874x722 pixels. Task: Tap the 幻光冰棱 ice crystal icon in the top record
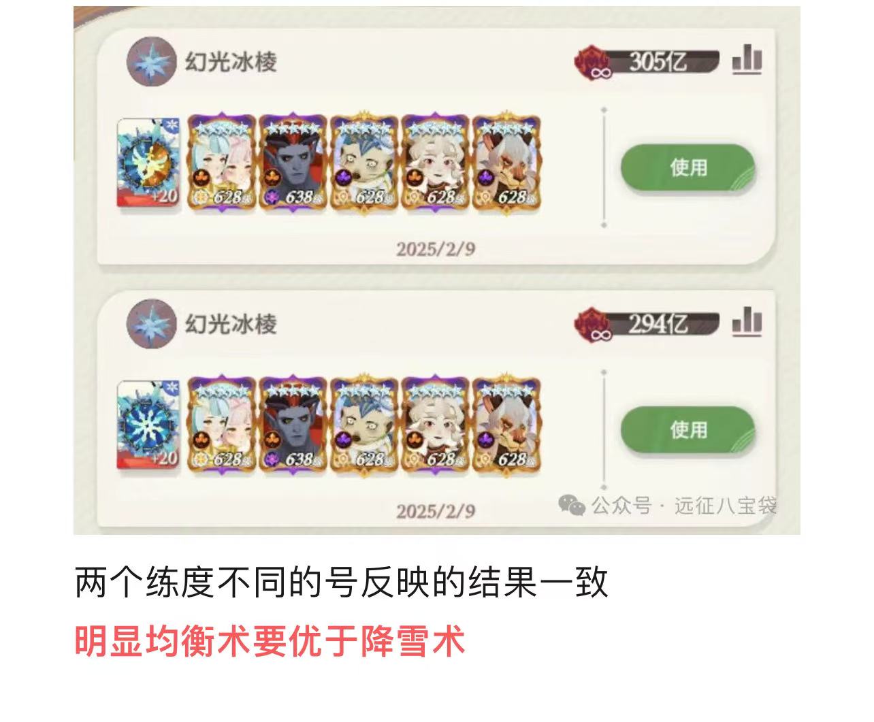point(151,61)
